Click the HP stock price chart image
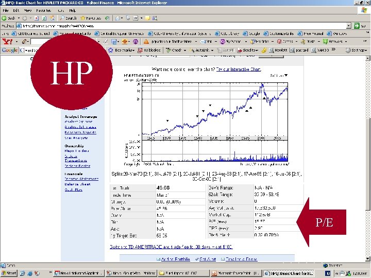This screenshot has height=278, width=371. click(206, 120)
